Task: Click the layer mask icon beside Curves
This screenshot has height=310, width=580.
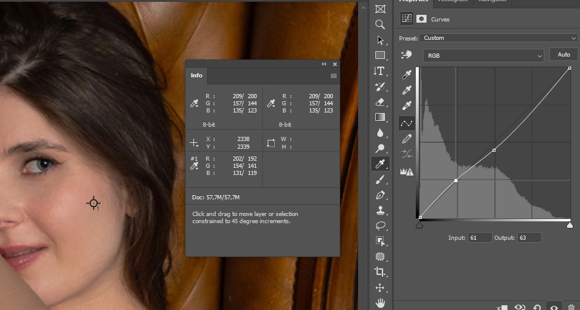Action: [421, 19]
